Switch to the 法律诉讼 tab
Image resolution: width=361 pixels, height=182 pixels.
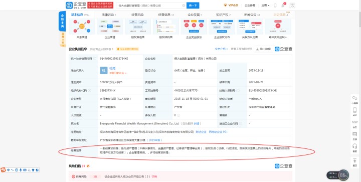[109, 15]
